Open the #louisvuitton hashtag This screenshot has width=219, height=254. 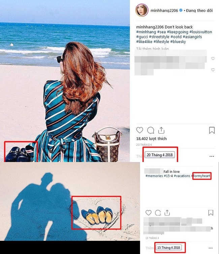click(x=200, y=32)
